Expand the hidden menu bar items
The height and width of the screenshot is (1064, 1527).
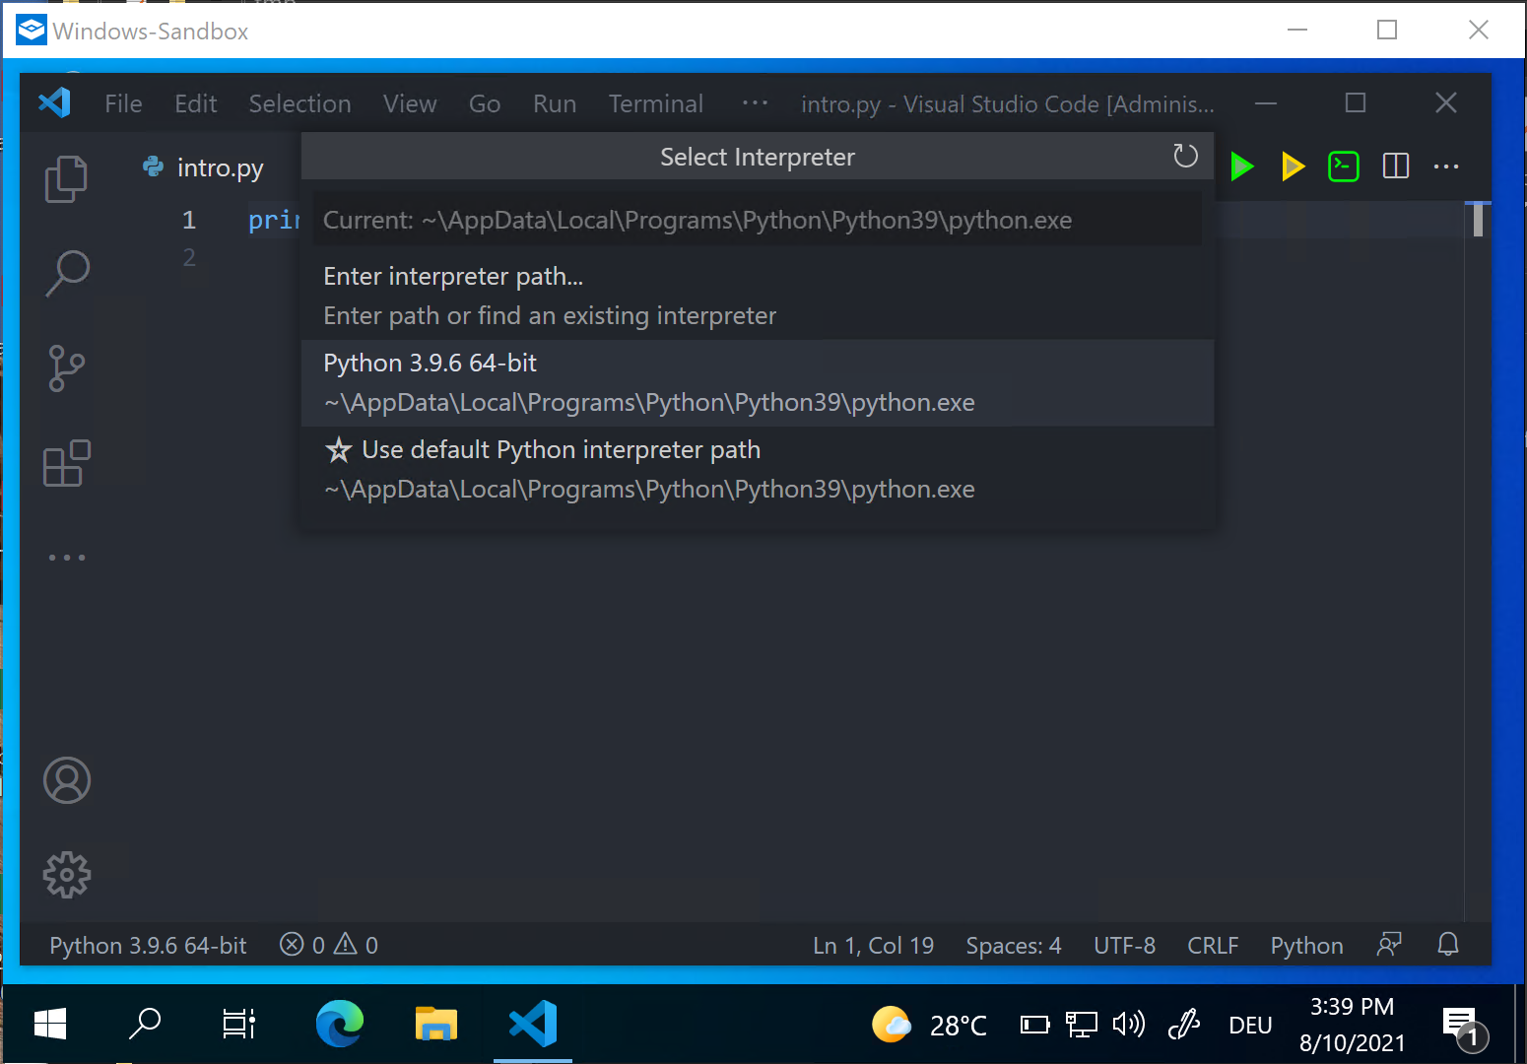coord(755,102)
